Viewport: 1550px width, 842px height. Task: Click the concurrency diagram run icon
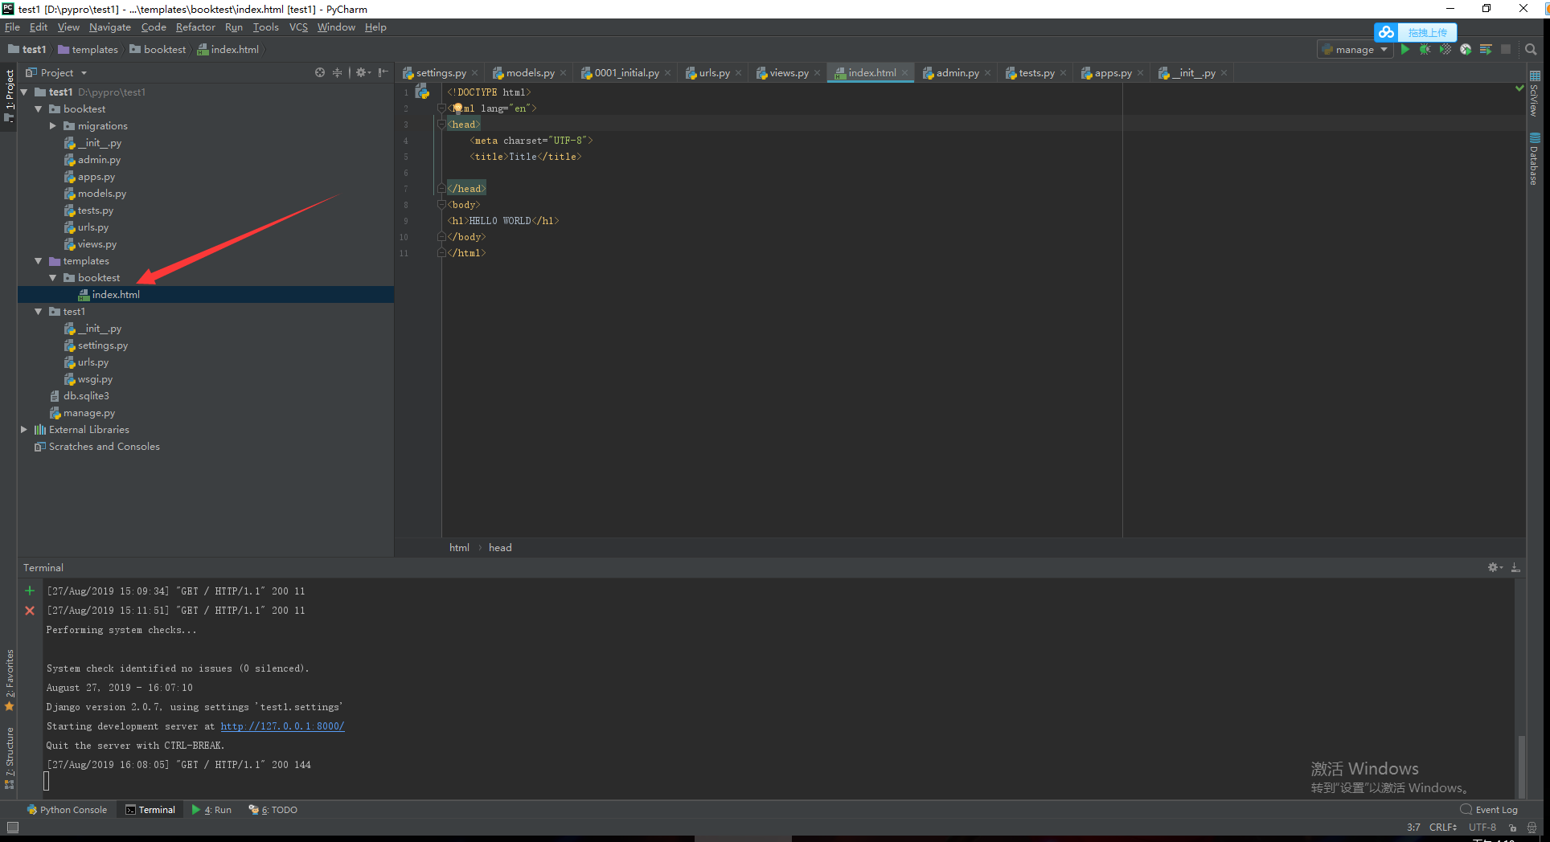pyautogui.click(x=1486, y=50)
